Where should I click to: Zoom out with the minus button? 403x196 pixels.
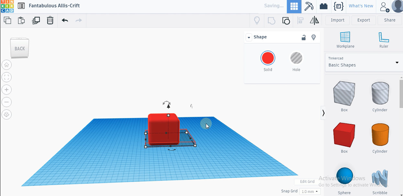click(6, 102)
